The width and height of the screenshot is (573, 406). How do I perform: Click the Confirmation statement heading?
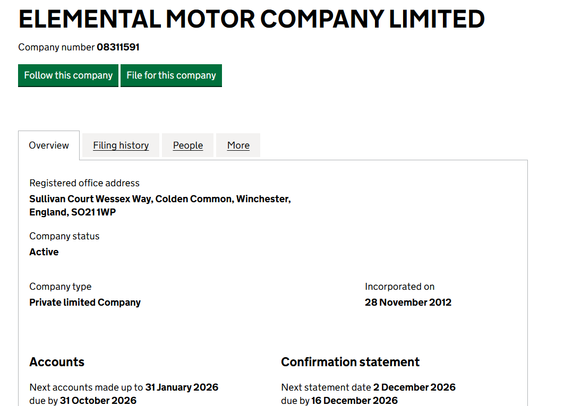tap(350, 362)
